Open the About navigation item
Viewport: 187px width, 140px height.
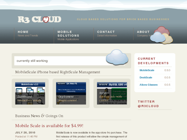pyautogui.click(x=143, y=32)
